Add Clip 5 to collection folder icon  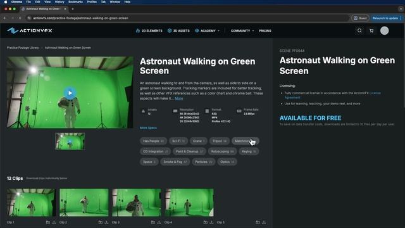tap(258, 222)
